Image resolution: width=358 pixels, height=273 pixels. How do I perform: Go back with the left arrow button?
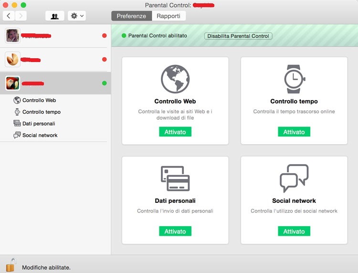[9, 16]
